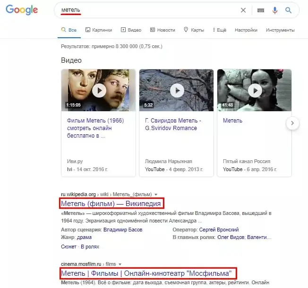Image resolution: width=308 pixels, height=288 pixels.
Task: Open the В ролях sitelink
Action: [90, 247]
